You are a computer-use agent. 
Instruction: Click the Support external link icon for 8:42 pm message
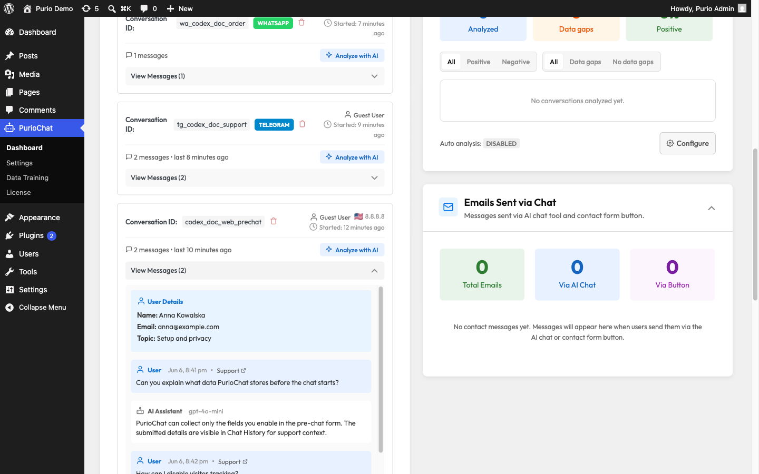pyautogui.click(x=245, y=462)
